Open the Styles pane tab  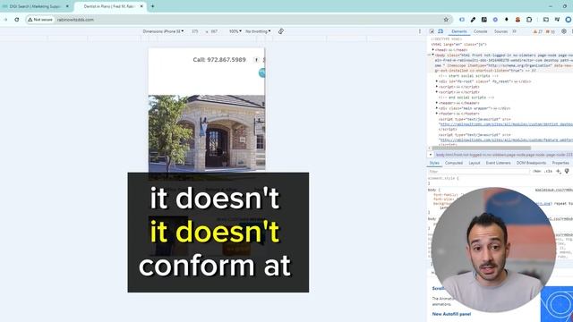tap(434, 163)
